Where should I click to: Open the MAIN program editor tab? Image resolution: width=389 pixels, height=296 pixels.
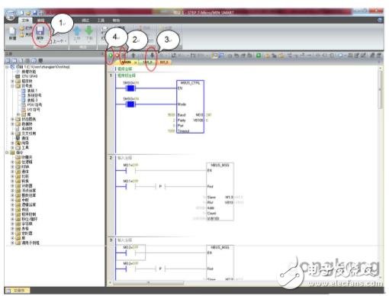[x=127, y=62]
